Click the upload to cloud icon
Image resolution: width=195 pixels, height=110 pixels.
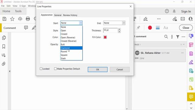[20, 19]
